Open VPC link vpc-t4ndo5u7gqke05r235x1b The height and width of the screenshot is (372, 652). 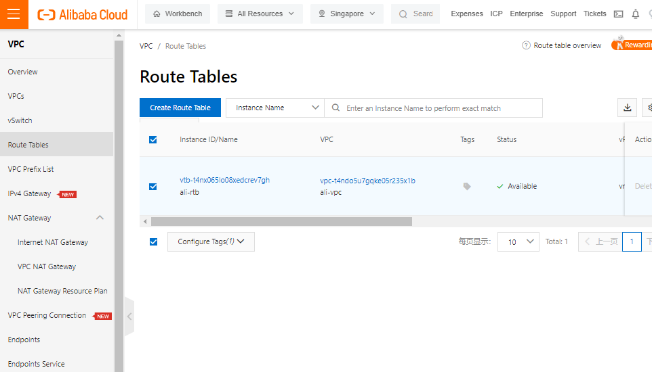tap(367, 181)
